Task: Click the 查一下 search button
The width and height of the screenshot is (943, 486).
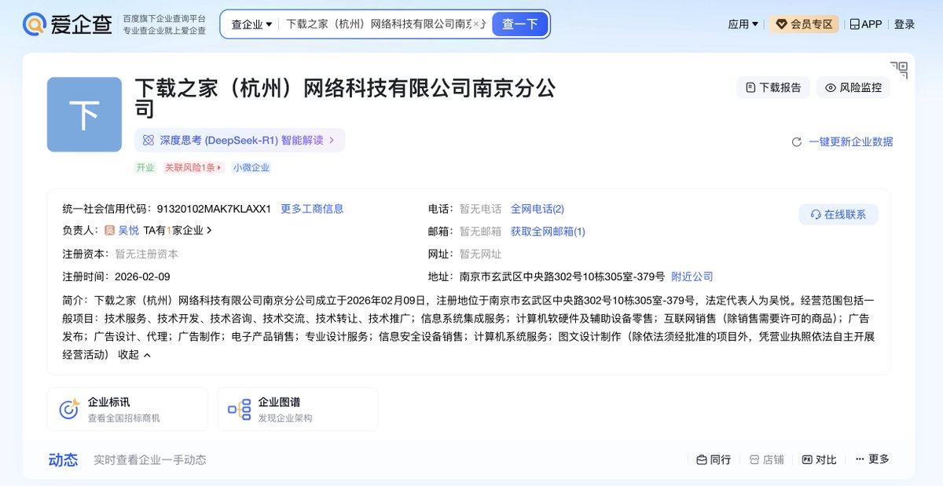Action: (519, 24)
